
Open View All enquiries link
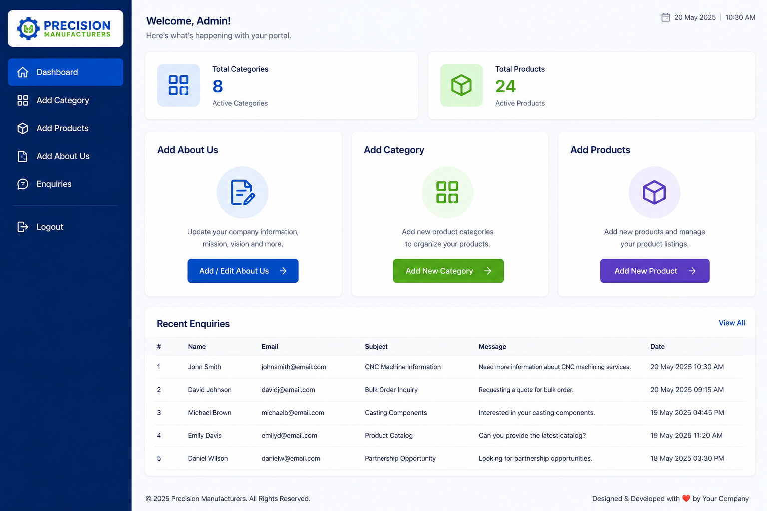732,323
